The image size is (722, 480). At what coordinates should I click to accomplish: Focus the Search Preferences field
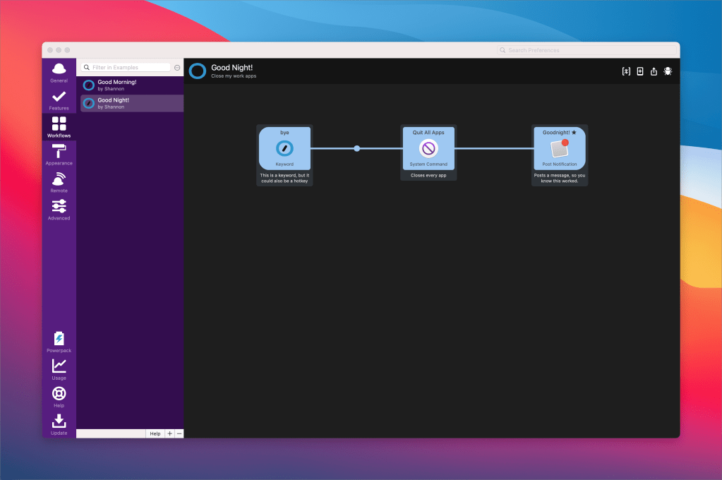point(586,50)
